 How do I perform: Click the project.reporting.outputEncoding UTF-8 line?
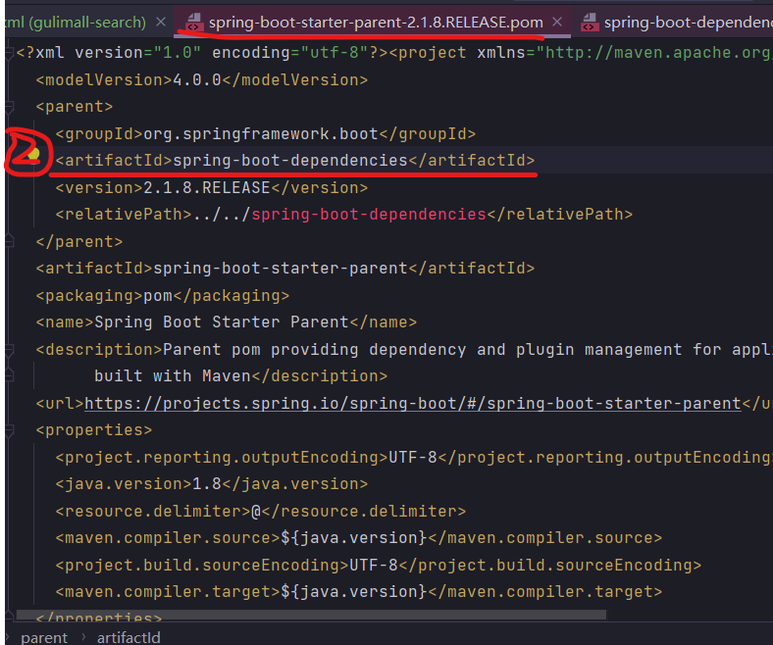(414, 457)
